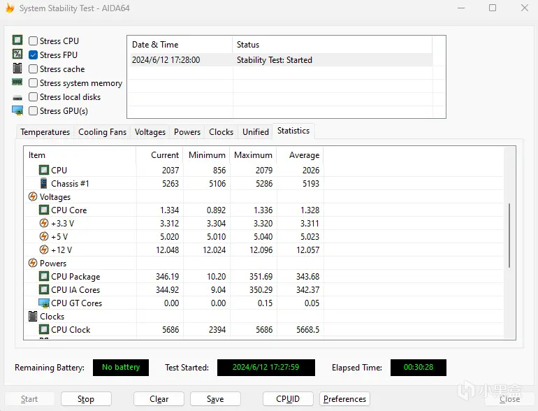538x411 pixels.
Task: Click the Average column header
Action: pyautogui.click(x=300, y=155)
